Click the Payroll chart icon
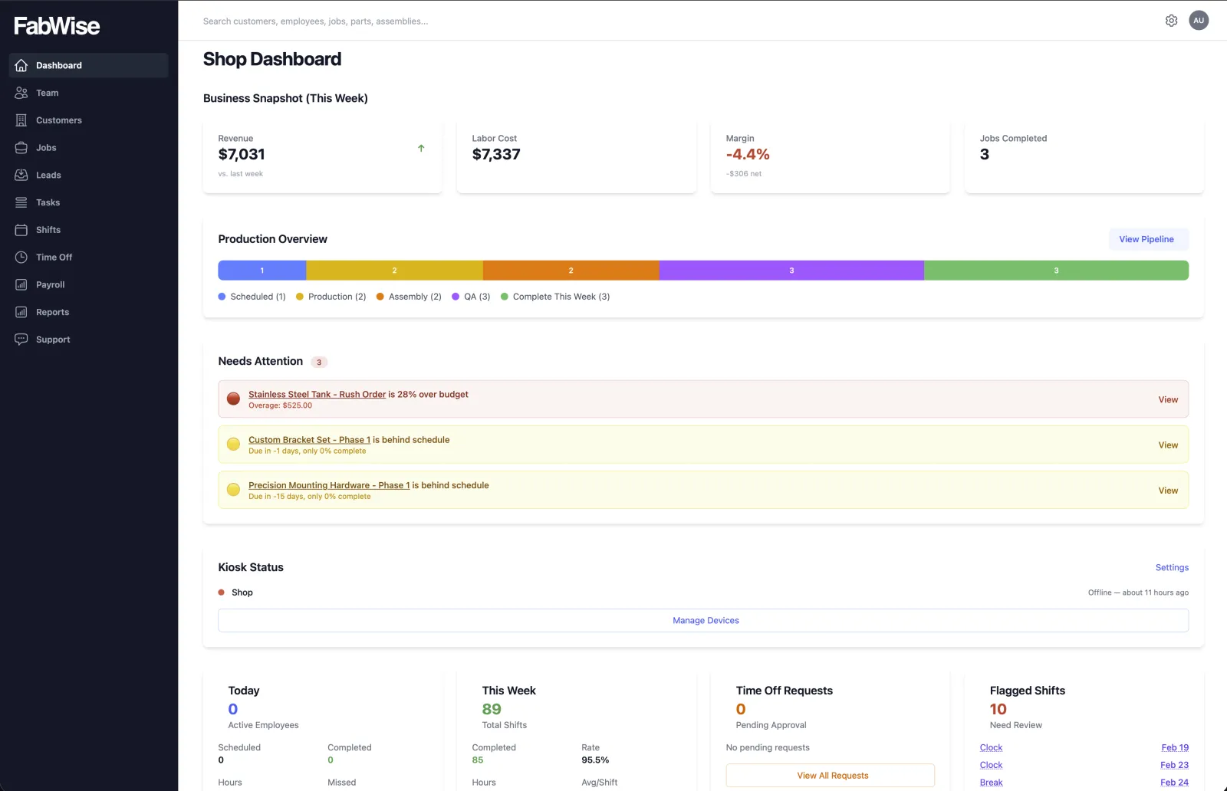This screenshot has width=1227, height=791. tap(21, 285)
